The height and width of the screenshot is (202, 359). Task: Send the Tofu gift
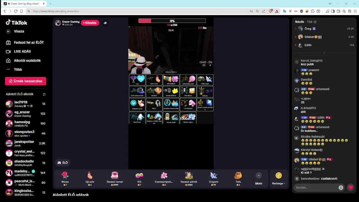click(238, 179)
